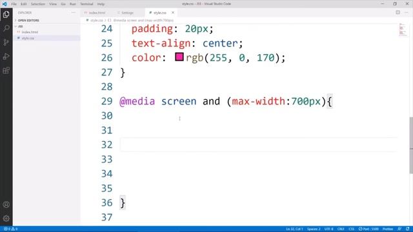Place cursor on empty line 32
Image resolution: width=413 pixels, height=232 pixels.
click(x=258, y=144)
